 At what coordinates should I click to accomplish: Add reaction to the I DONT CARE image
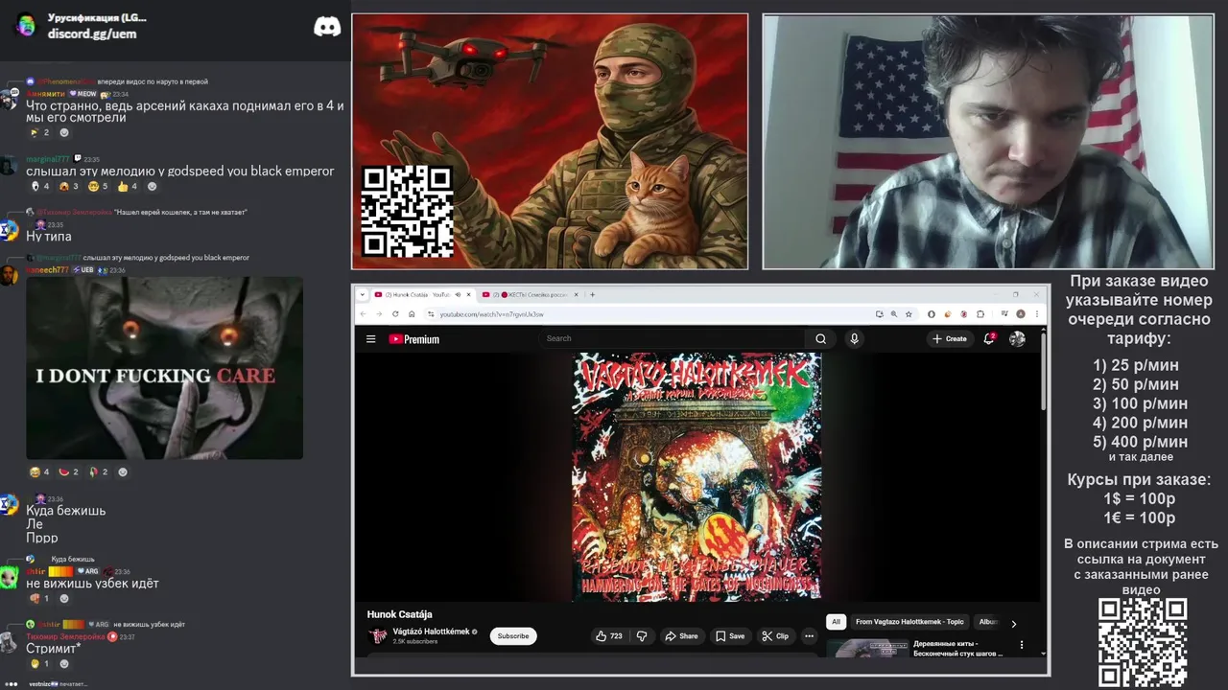122,471
